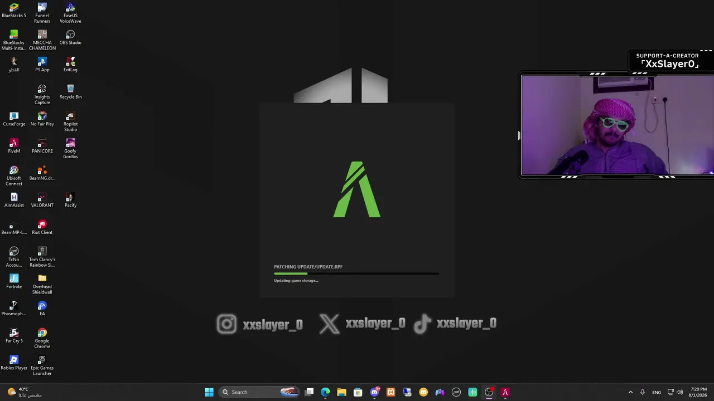Select the Pacify desktop icon
The height and width of the screenshot is (401, 714).
tap(70, 200)
